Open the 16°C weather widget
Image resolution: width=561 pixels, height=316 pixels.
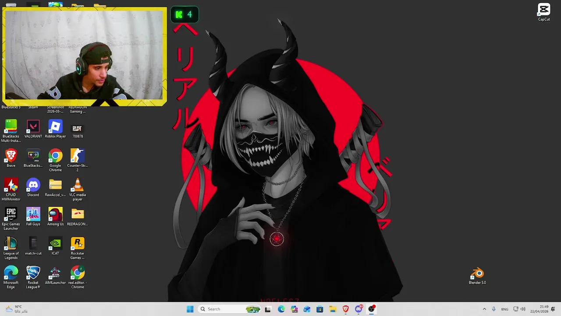[16, 309]
